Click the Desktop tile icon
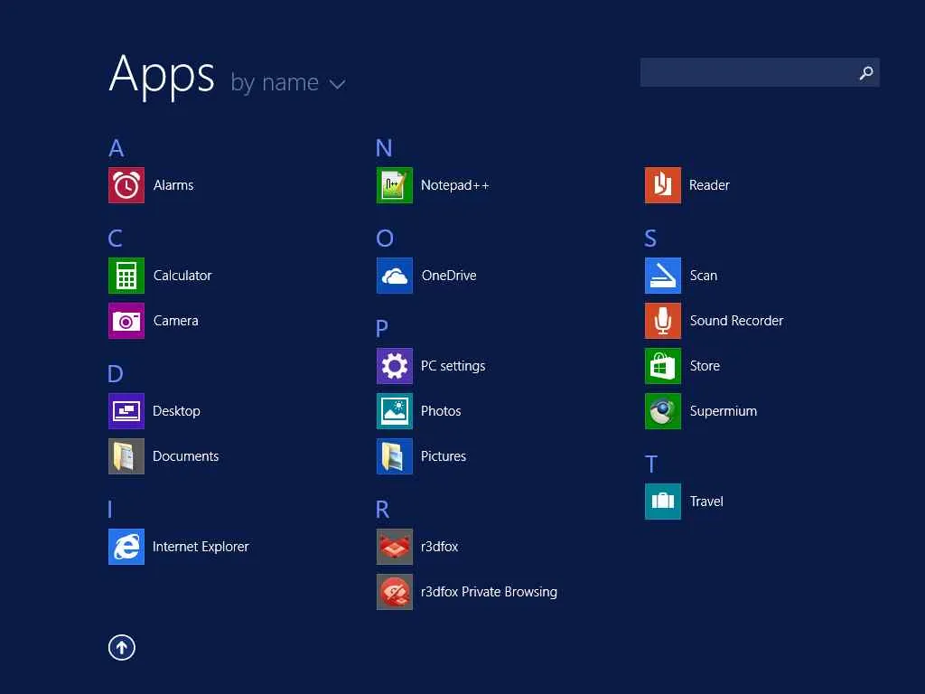The image size is (925, 694). (x=126, y=411)
